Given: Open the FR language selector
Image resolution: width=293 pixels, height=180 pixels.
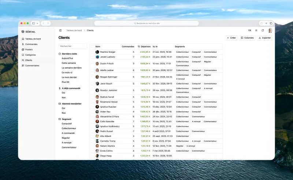Looking at the screenshot, I should (x=250, y=30).
